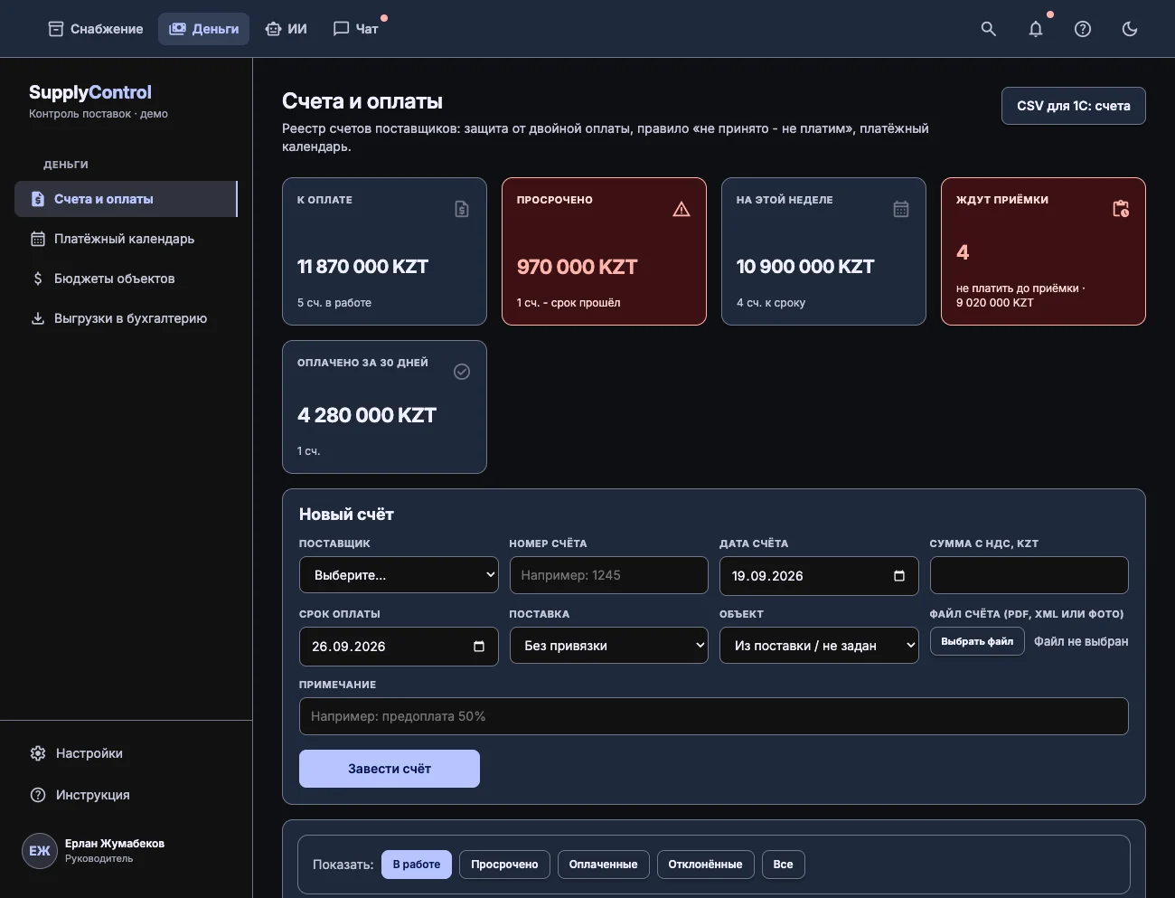Open the search magnifier icon
The width and height of the screenshot is (1175, 898).
pos(989,29)
